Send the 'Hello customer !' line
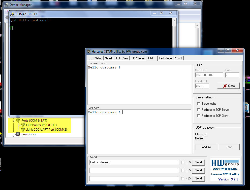Viewport: 250px width, 190px height. [x=199, y=162]
